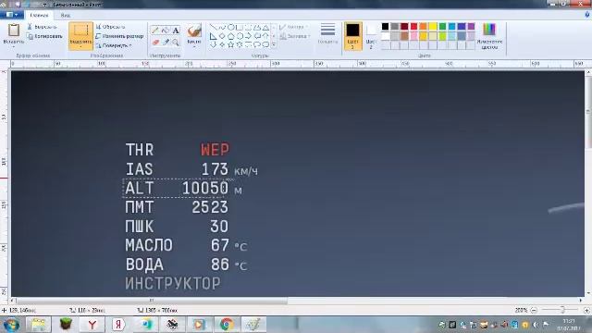Open the Заливка fill dropdown
The height and width of the screenshot is (333, 592).
295,36
